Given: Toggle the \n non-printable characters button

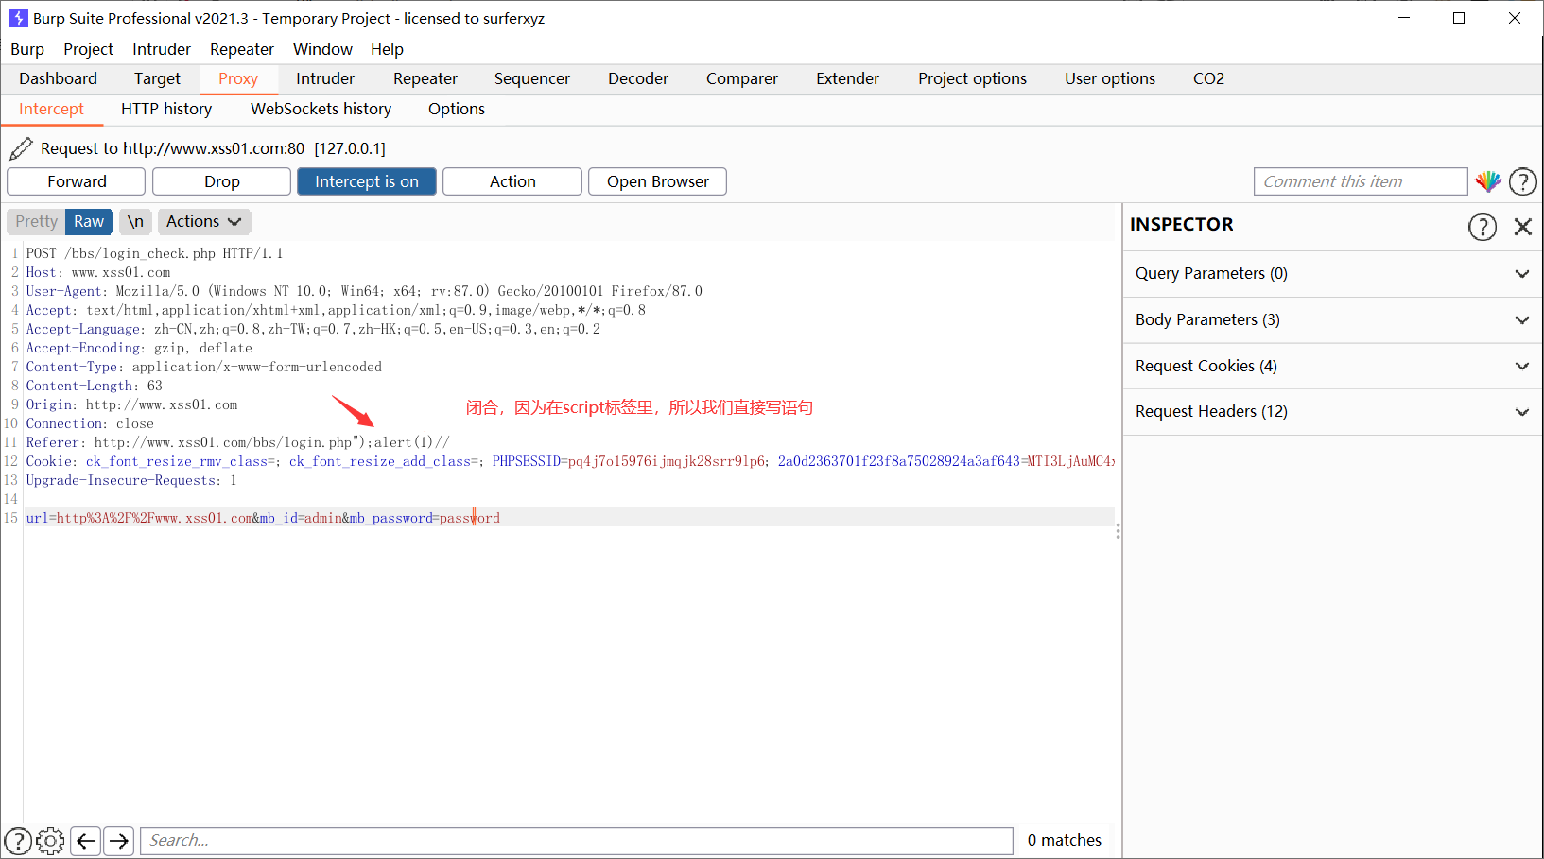Looking at the screenshot, I should (136, 221).
